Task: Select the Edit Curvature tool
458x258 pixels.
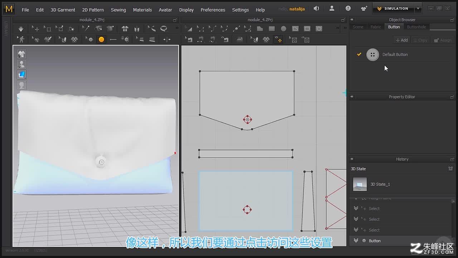Action: coord(213,29)
